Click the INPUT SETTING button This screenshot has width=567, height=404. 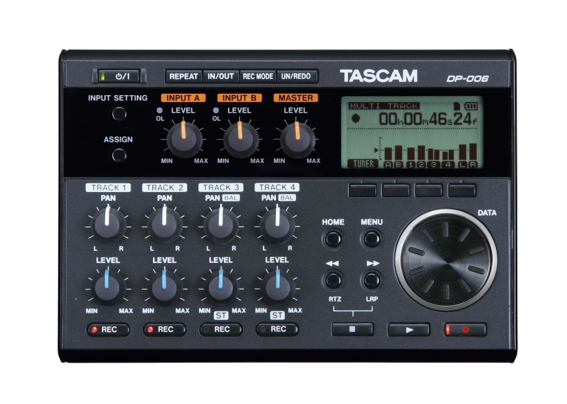click(119, 114)
